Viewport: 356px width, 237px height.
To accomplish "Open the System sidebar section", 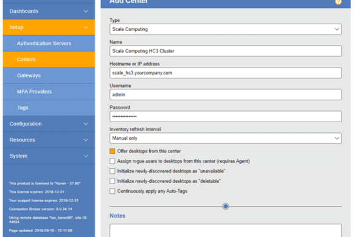I will tap(49, 156).
